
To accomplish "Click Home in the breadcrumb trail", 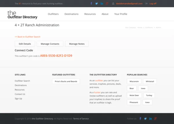I will tap(140, 28).
